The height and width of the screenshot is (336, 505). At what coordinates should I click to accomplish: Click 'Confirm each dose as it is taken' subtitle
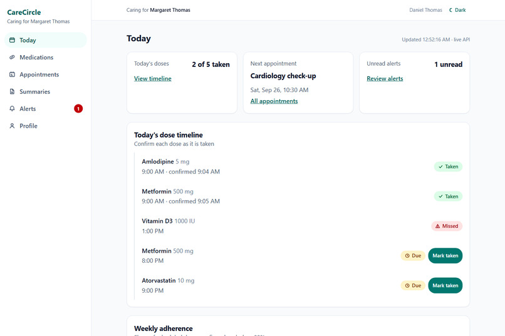pos(174,144)
